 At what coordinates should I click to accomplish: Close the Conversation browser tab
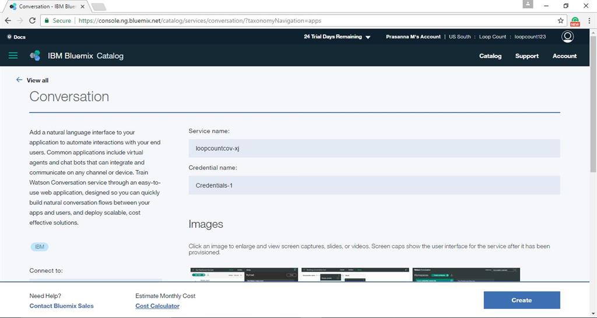coord(83,6)
